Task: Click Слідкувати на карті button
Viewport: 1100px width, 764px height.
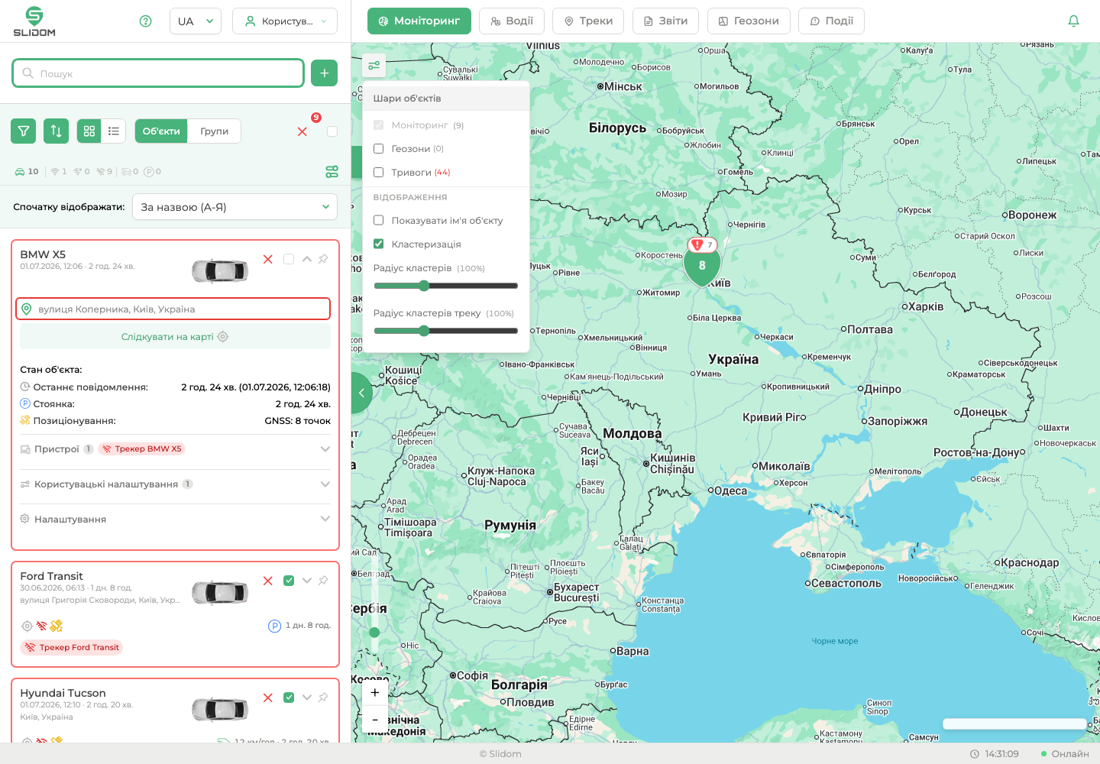Action: (175, 337)
